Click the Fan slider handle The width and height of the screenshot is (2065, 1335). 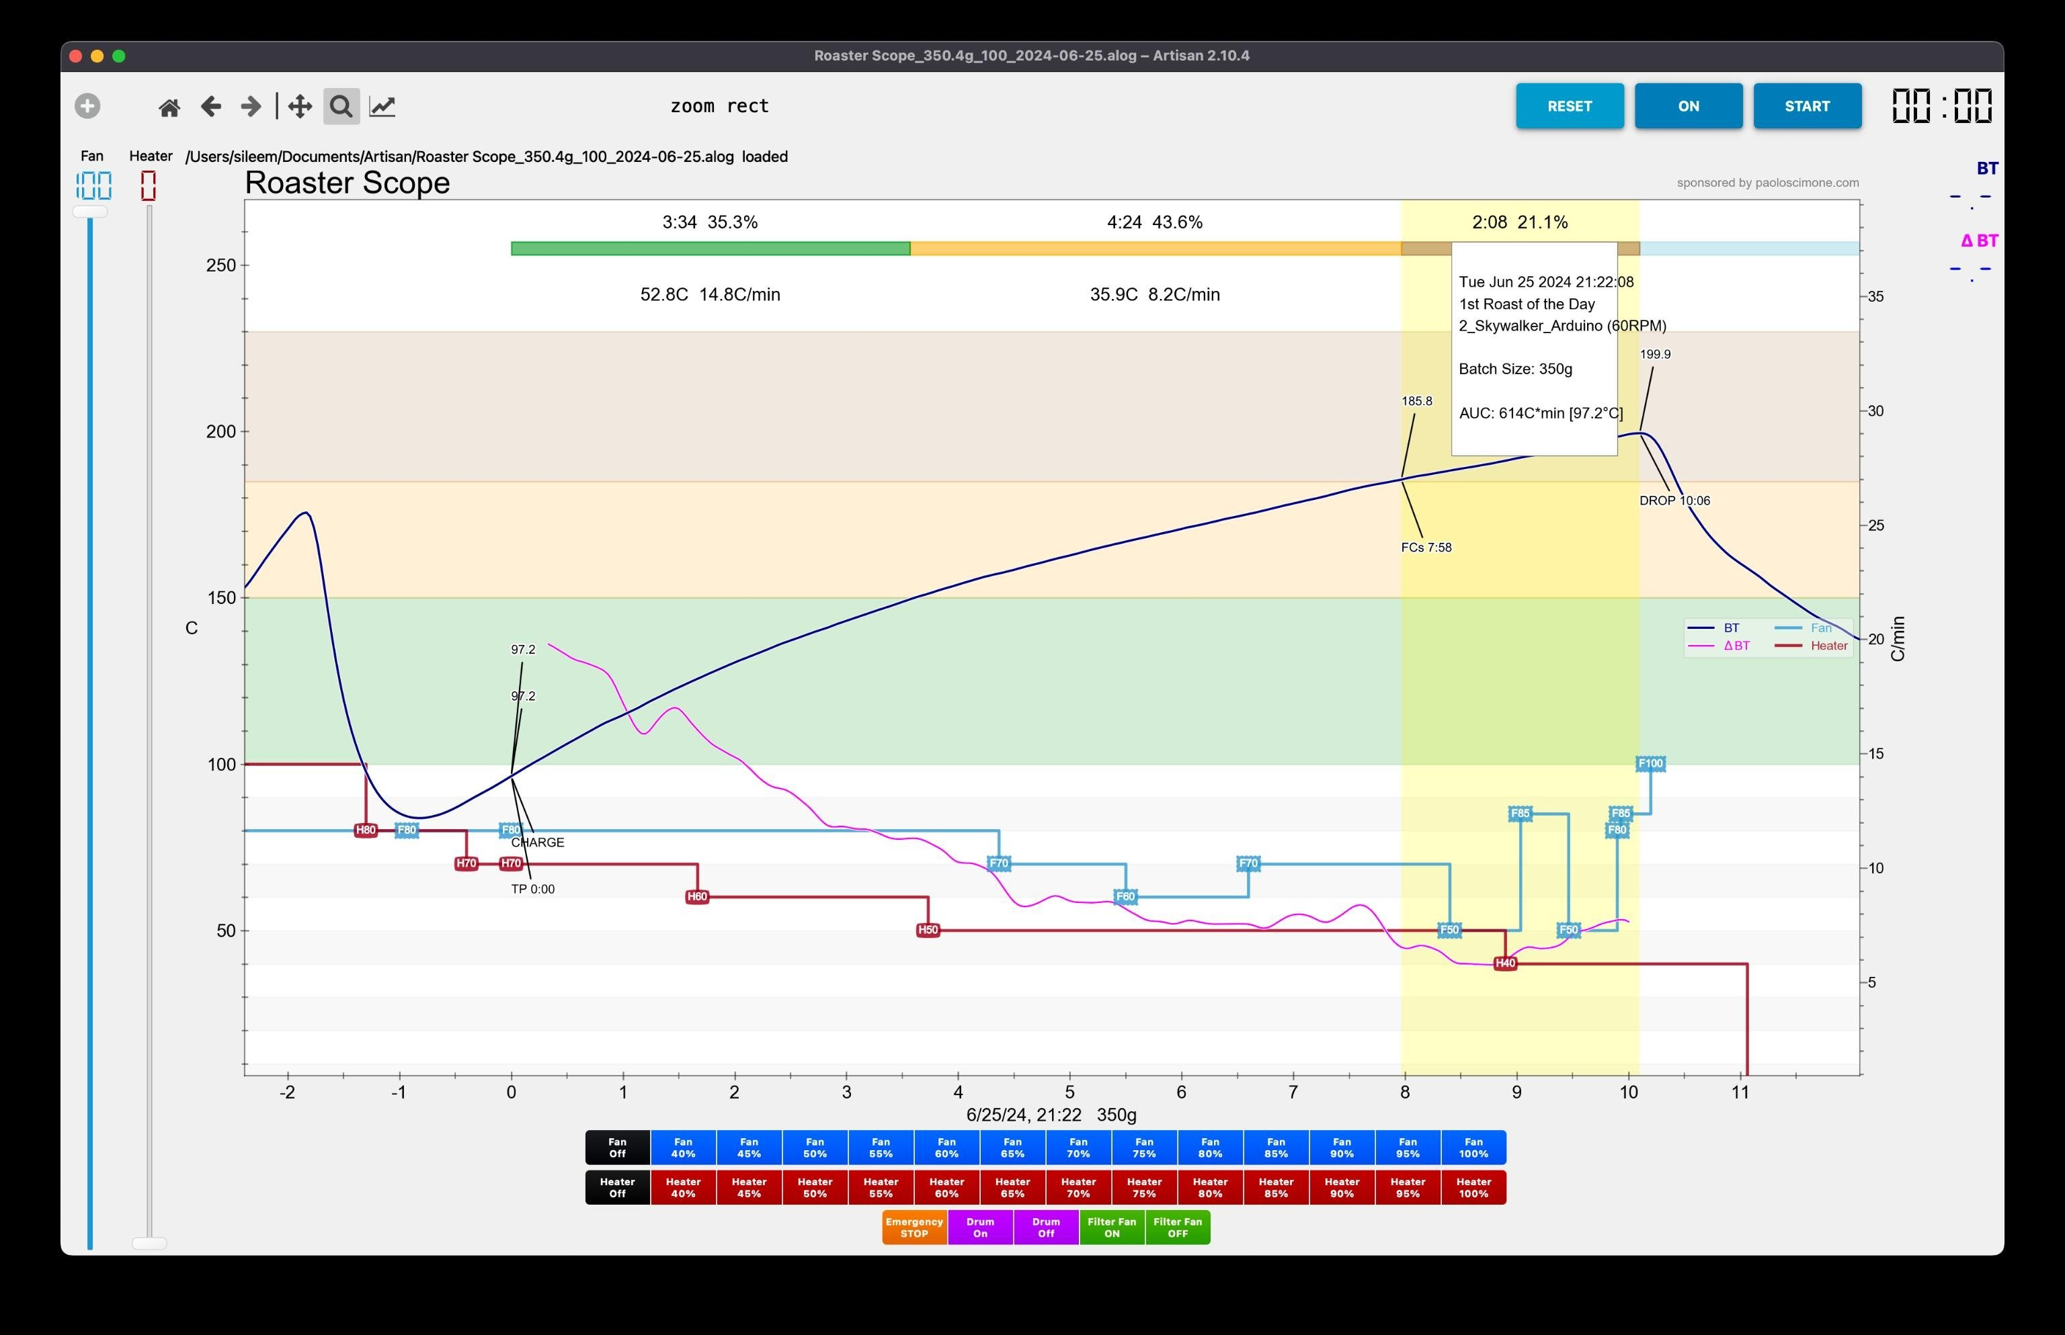(x=90, y=212)
